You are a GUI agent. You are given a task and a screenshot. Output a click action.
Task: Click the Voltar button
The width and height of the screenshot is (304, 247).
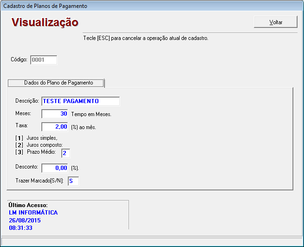tap(275, 22)
